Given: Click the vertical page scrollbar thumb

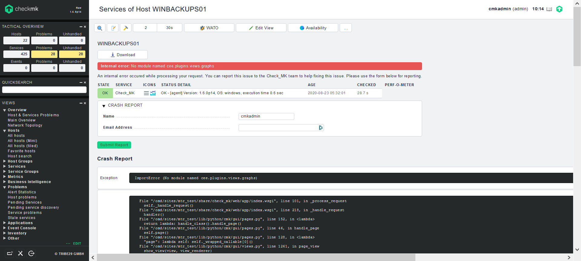Looking at the screenshot, I should click(577, 36).
